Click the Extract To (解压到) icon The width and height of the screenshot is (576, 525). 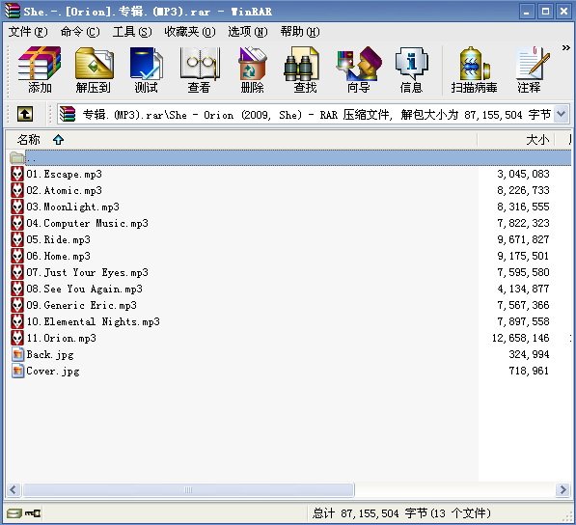[x=94, y=69]
